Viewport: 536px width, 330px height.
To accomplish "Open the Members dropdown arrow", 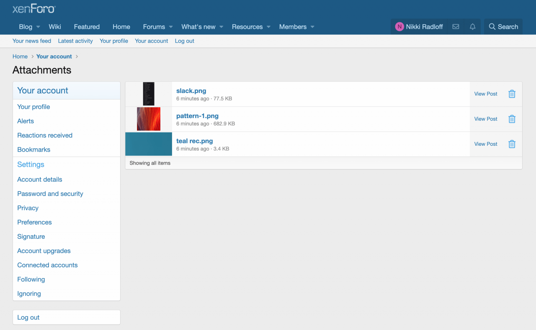I will point(312,27).
